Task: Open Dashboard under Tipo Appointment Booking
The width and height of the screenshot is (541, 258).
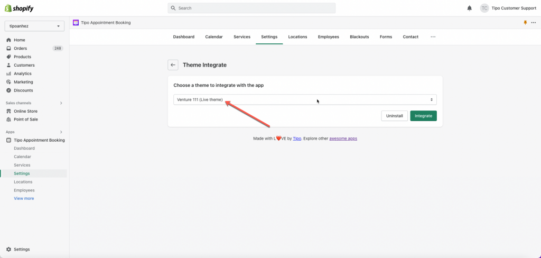Action: [24, 149]
